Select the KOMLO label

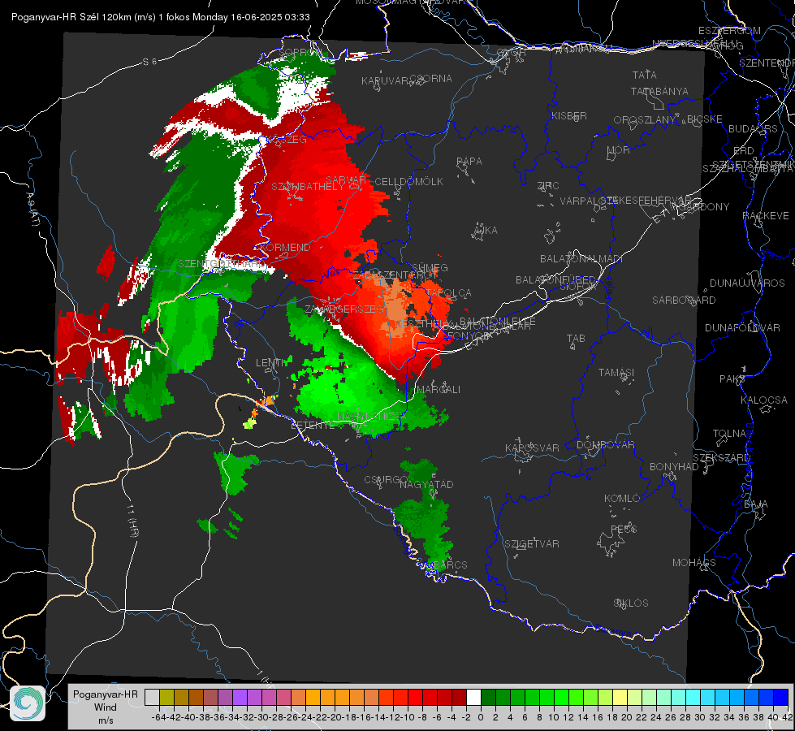pyautogui.click(x=621, y=499)
